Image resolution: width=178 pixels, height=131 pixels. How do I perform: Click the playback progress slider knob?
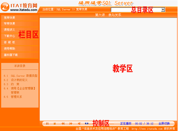(87, 123)
